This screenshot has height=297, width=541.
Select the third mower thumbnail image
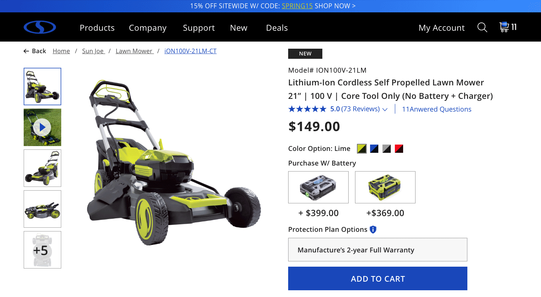(x=42, y=168)
